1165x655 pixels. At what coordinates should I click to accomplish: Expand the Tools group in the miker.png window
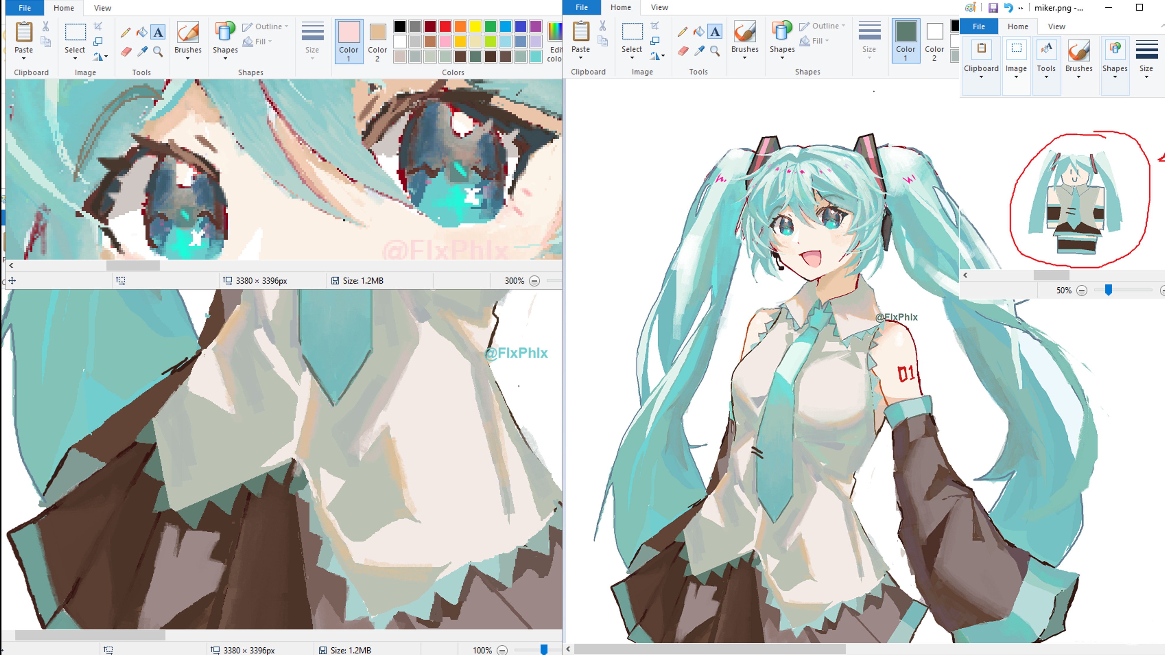1046,66
